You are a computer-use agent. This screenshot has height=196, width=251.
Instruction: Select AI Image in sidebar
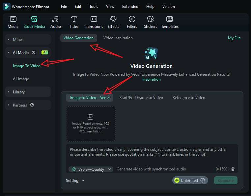tap(21, 79)
